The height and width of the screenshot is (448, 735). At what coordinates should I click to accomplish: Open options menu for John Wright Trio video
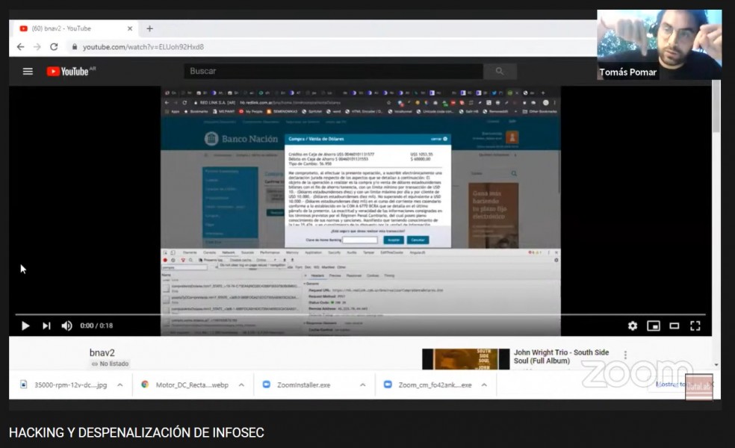click(625, 355)
